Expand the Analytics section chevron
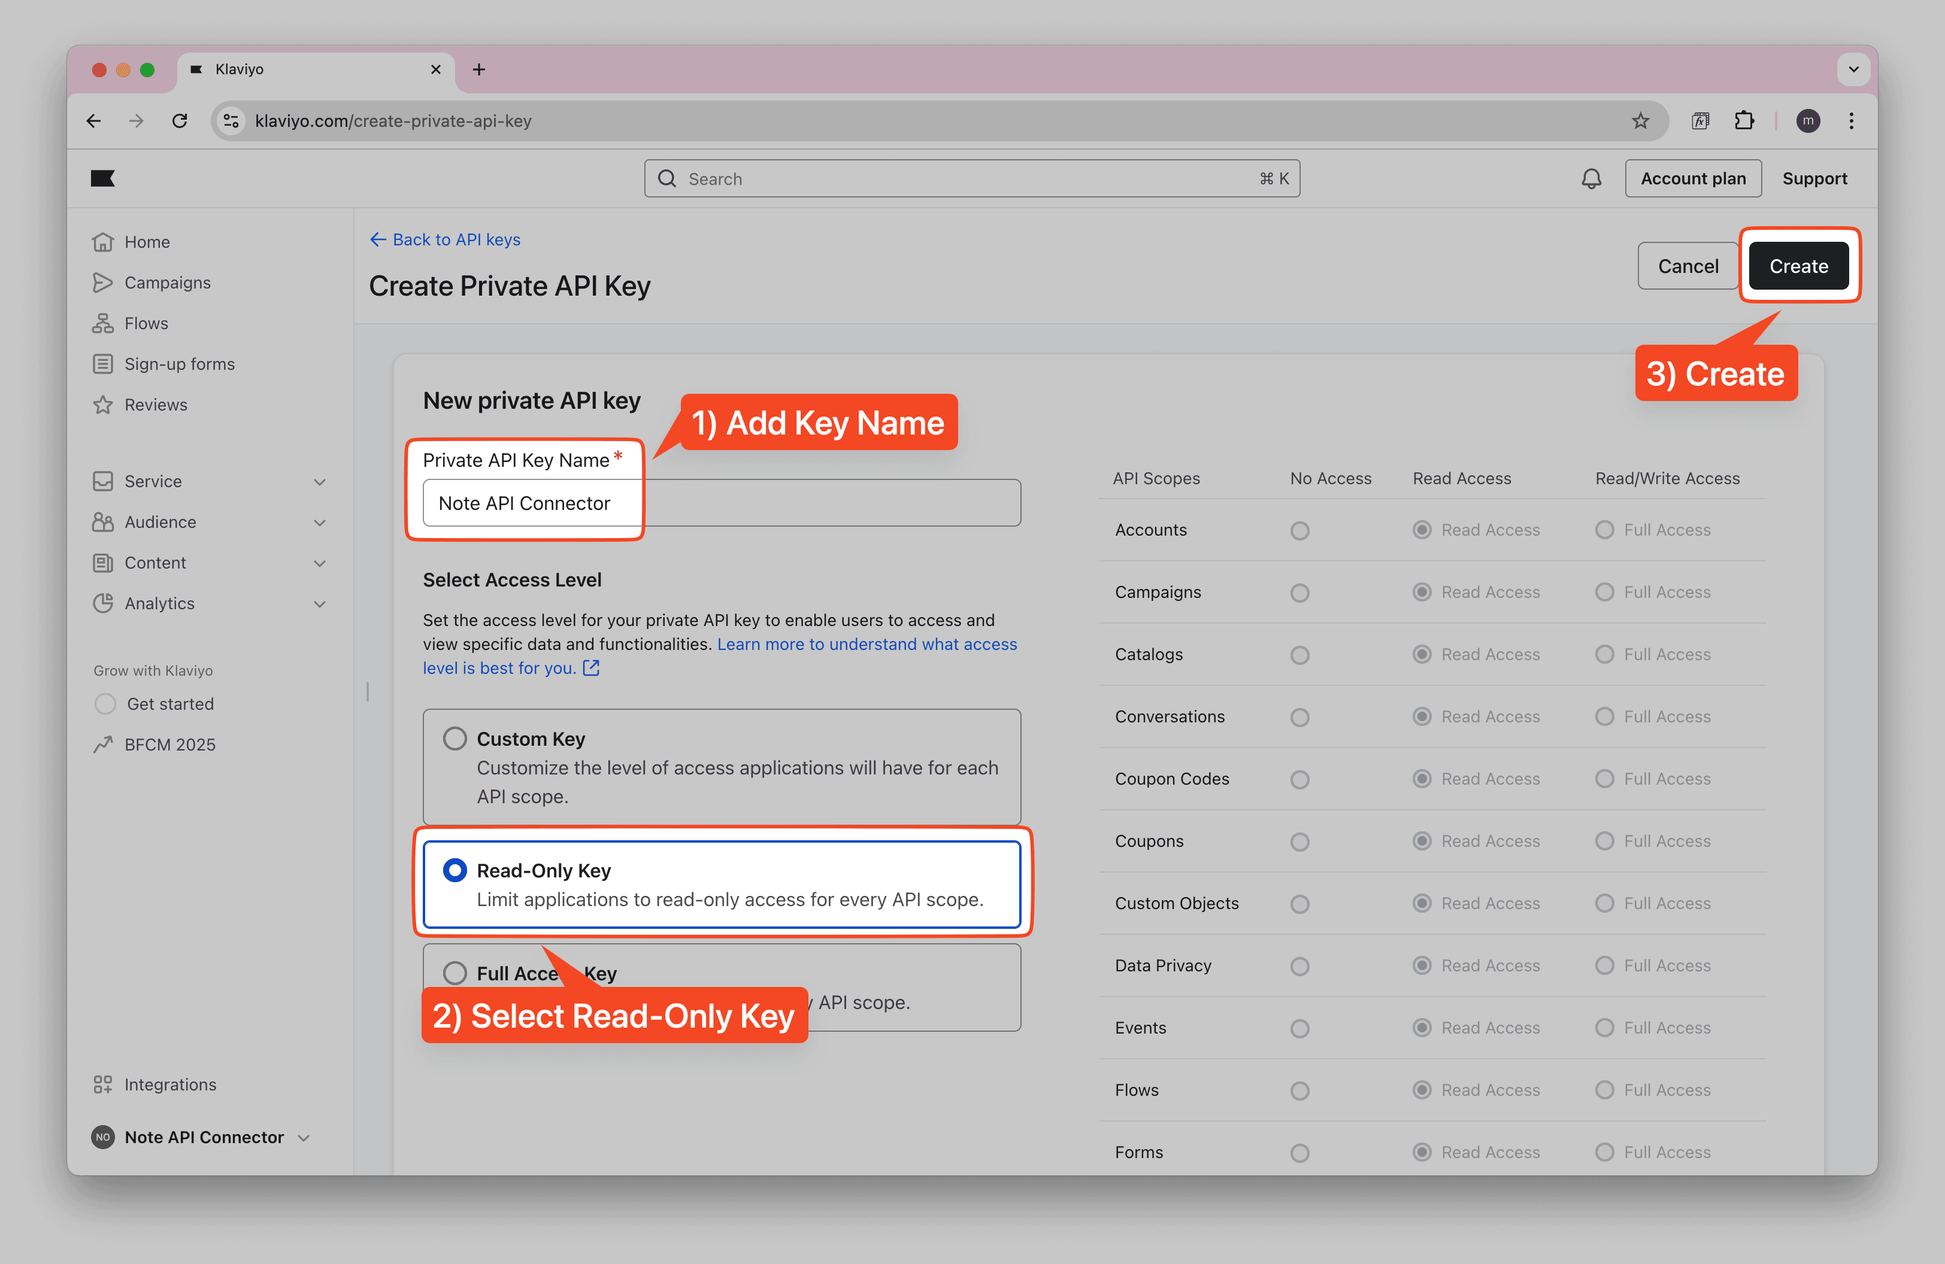 320,604
